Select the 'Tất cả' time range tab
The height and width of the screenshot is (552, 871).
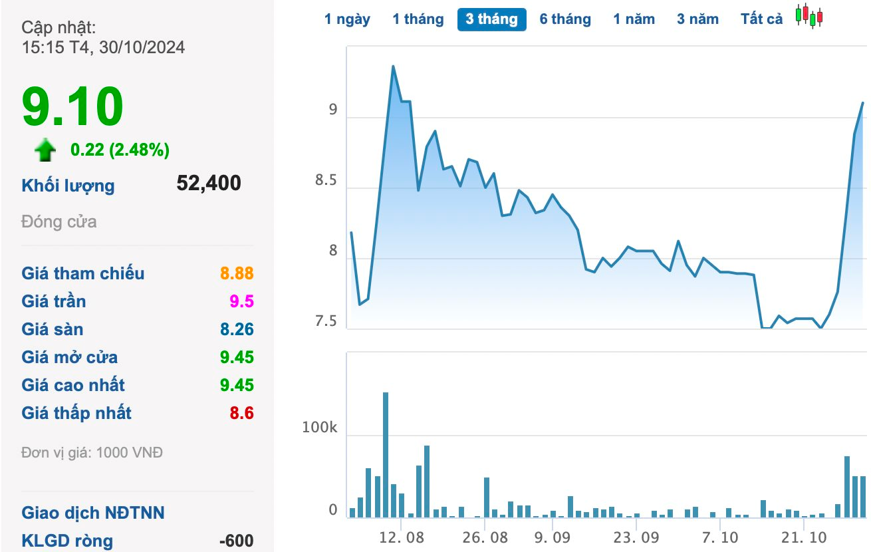(762, 19)
